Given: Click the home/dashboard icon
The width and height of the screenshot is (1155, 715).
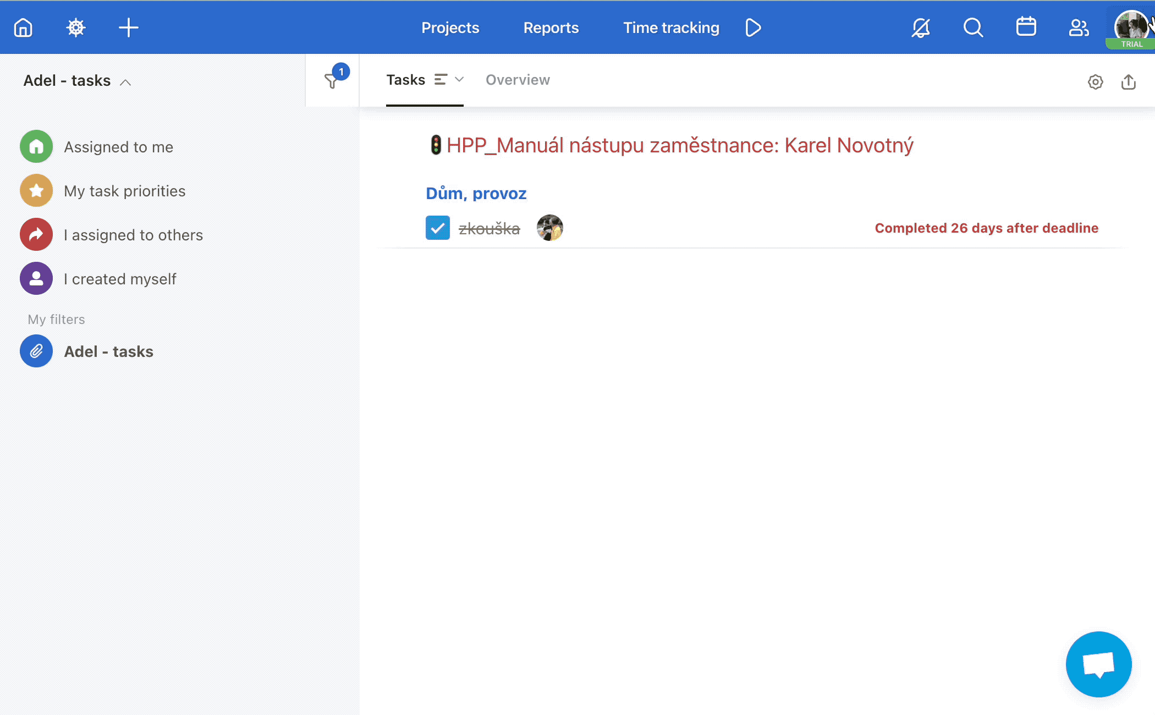Looking at the screenshot, I should coord(23,27).
